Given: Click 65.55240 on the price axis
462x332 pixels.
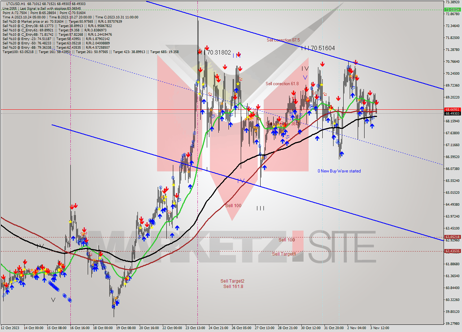Looking at the screenshot, I should tap(452, 181).
